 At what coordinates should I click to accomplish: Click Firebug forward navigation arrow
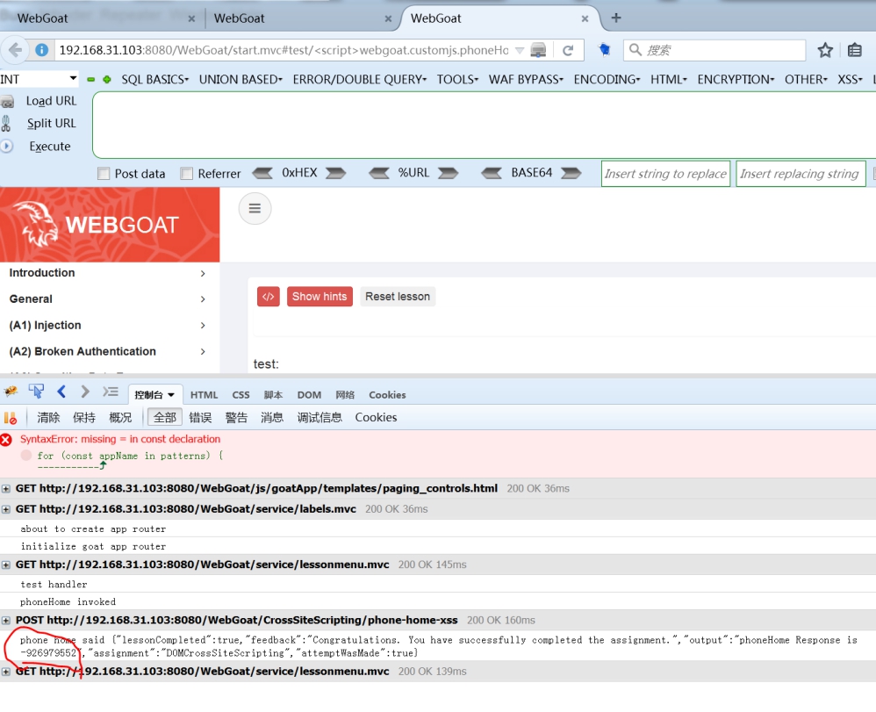tap(84, 392)
